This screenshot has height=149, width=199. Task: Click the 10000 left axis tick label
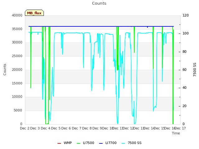[x=17, y=97]
